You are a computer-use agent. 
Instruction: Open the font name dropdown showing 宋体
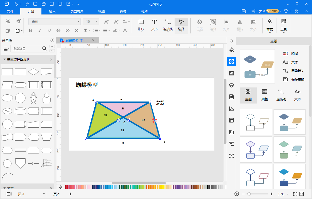(x=55, y=21)
